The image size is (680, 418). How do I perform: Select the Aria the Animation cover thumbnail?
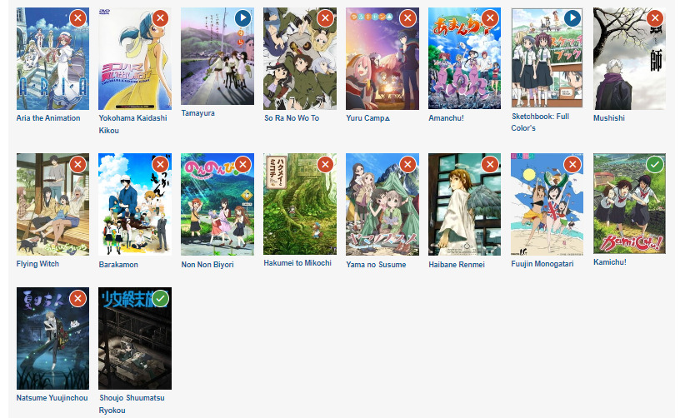pyautogui.click(x=52, y=58)
